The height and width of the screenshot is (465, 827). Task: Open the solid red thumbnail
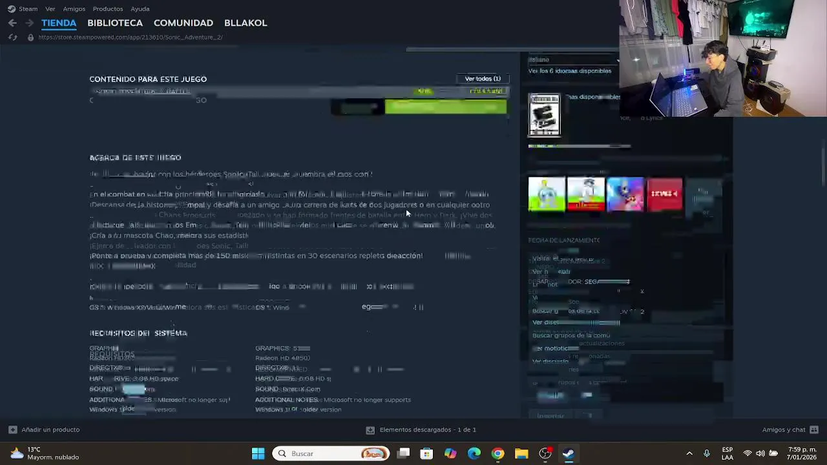coord(665,194)
